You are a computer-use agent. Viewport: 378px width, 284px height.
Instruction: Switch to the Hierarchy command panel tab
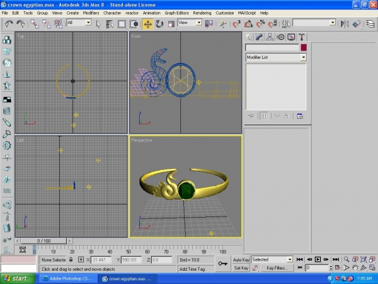pyautogui.click(x=270, y=37)
